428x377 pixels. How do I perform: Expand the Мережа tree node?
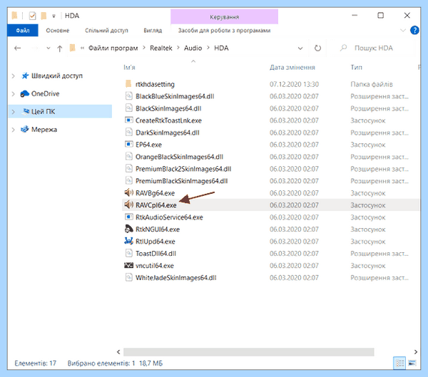pyautogui.click(x=13, y=129)
